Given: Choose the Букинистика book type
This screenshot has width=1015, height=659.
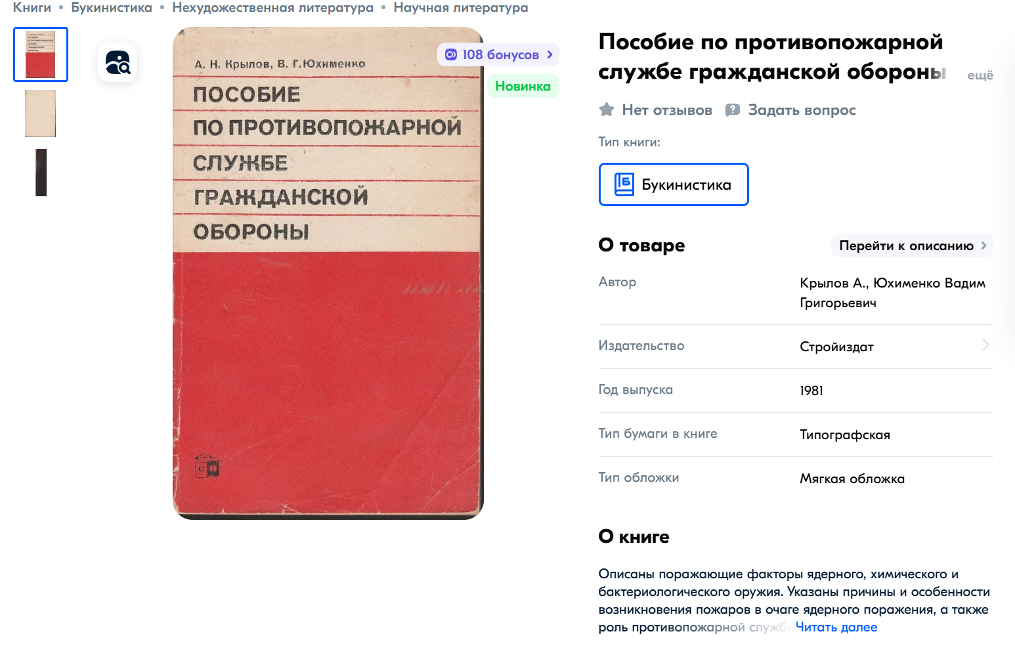Looking at the screenshot, I should click(x=674, y=184).
